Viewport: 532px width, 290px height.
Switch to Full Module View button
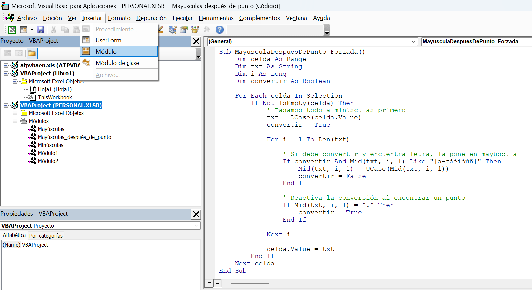[218, 283]
